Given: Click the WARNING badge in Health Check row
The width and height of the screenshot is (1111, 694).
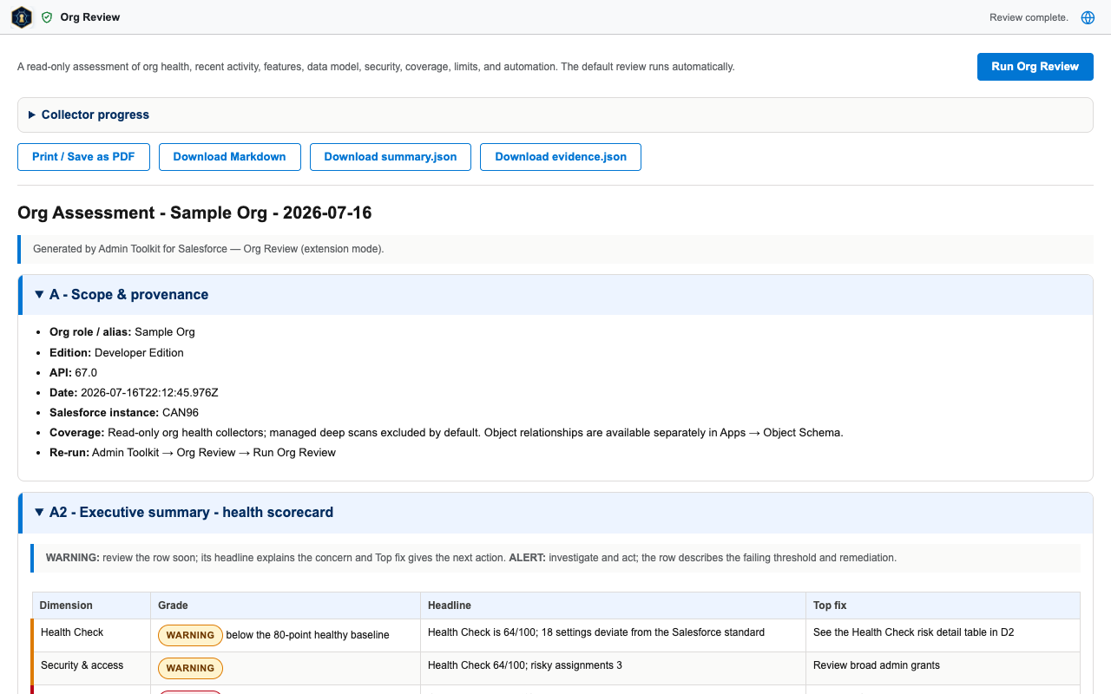Looking at the screenshot, I should pos(190,636).
